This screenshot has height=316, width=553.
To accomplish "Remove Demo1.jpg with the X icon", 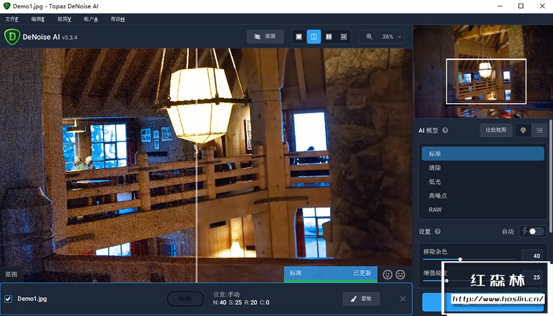I will point(403,299).
